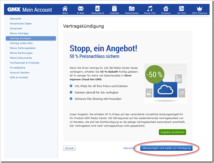Open Tarifwechsel & Produkte in sidebar
Viewport: 214px width, 163px height.
pyautogui.click(x=24, y=63)
